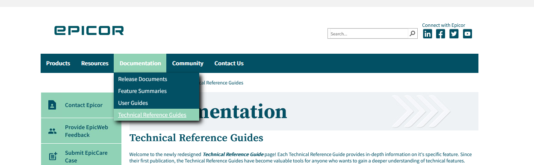
Task: Click the EpicWeb Feedback people icon
Action: [x=52, y=131]
